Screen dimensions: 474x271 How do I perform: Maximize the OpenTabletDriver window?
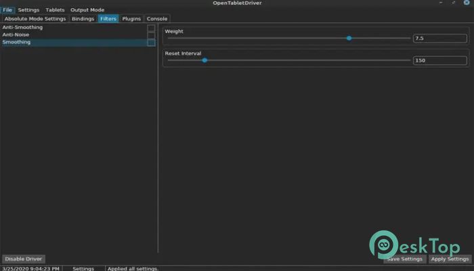click(454, 3)
